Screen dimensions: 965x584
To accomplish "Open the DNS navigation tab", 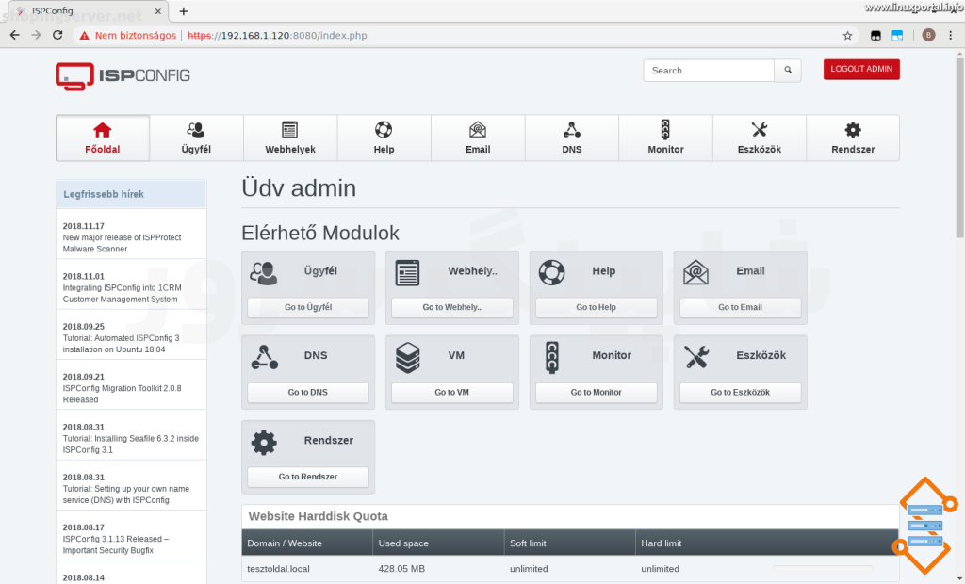I will pos(572,138).
